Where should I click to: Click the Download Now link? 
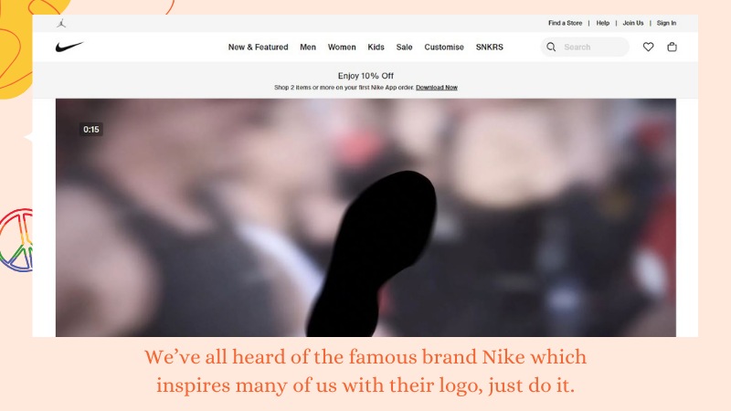(437, 87)
